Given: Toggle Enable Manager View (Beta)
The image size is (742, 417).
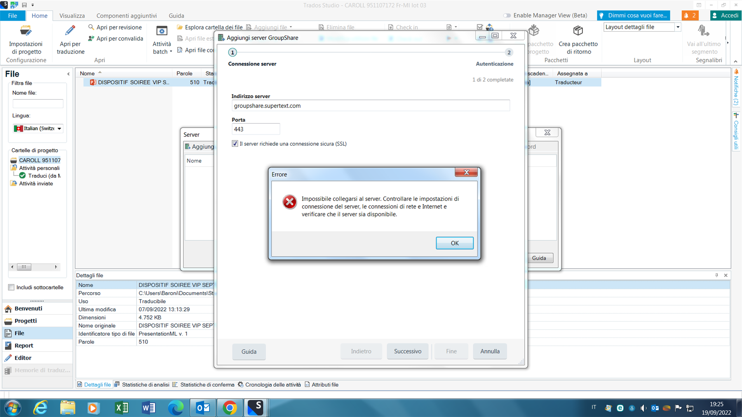Looking at the screenshot, I should 507,16.
